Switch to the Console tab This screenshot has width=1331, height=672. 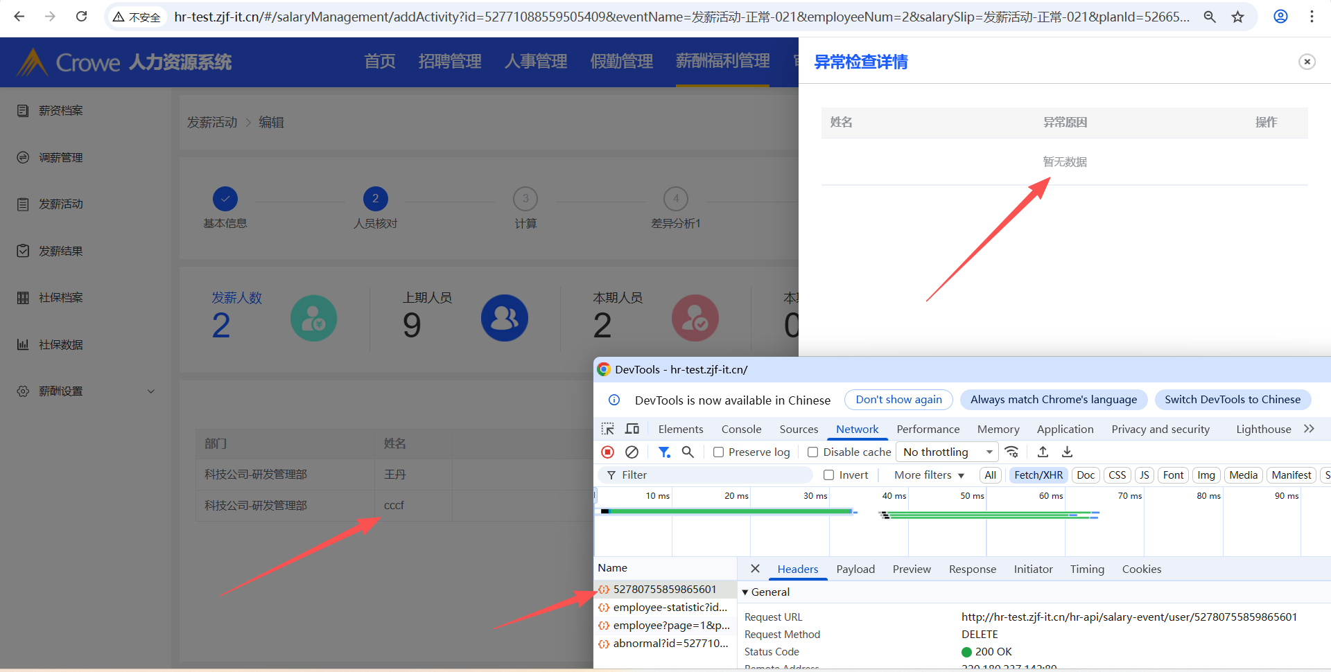coord(741,429)
